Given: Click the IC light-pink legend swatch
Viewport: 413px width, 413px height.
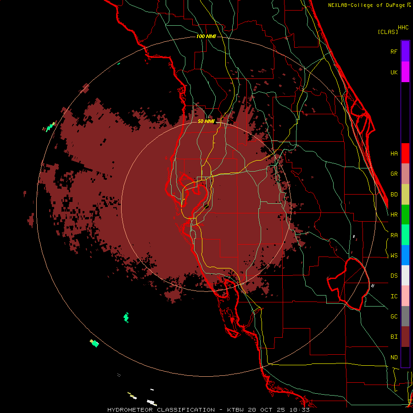Looking at the screenshot, I should (x=405, y=296).
